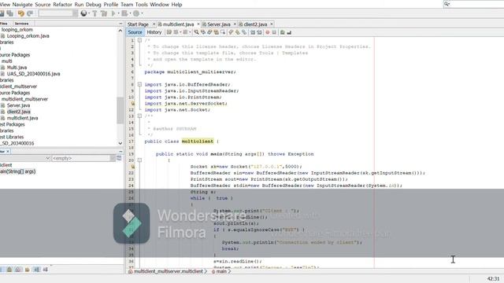Select Server.java in the project tree
This screenshot has height=283, width=504.
18,105
